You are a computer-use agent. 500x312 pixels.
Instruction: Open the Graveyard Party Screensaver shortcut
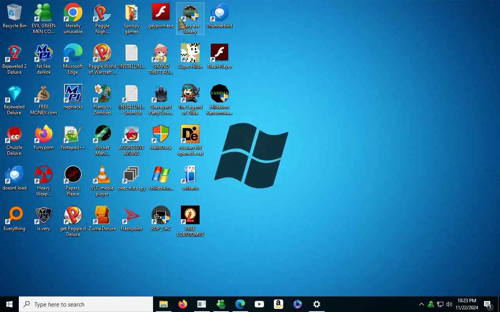coord(161,100)
